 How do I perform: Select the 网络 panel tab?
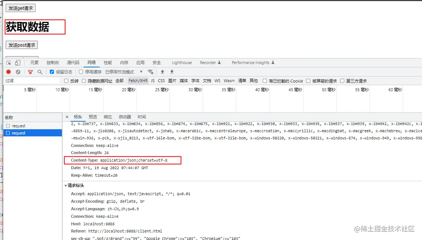[x=91, y=63]
